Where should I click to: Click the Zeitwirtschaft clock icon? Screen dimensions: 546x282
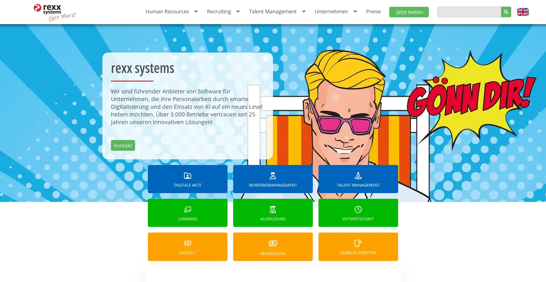pos(358,210)
